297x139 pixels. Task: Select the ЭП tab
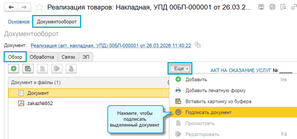click(x=86, y=57)
